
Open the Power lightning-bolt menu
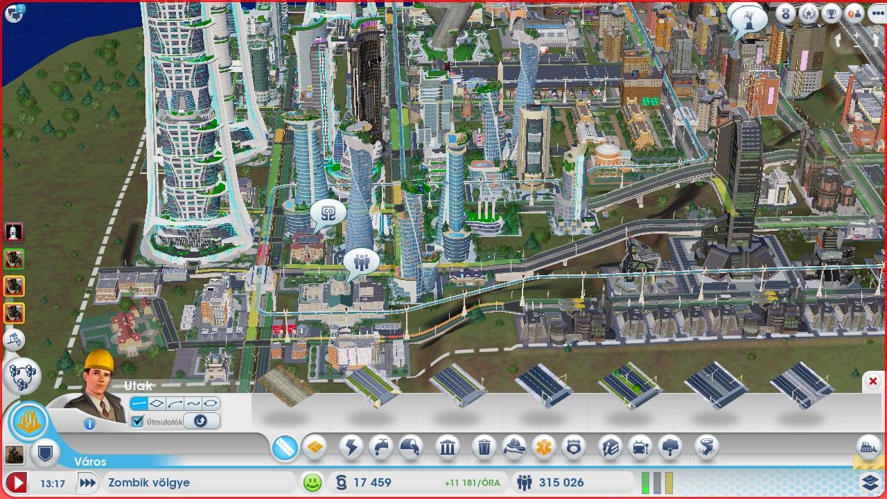pyautogui.click(x=351, y=448)
